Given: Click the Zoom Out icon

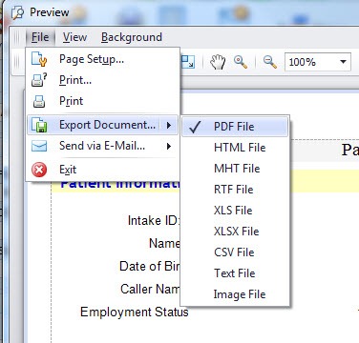Looking at the screenshot, I should pos(270,62).
